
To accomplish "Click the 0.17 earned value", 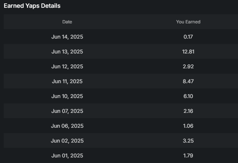I will (188, 37).
